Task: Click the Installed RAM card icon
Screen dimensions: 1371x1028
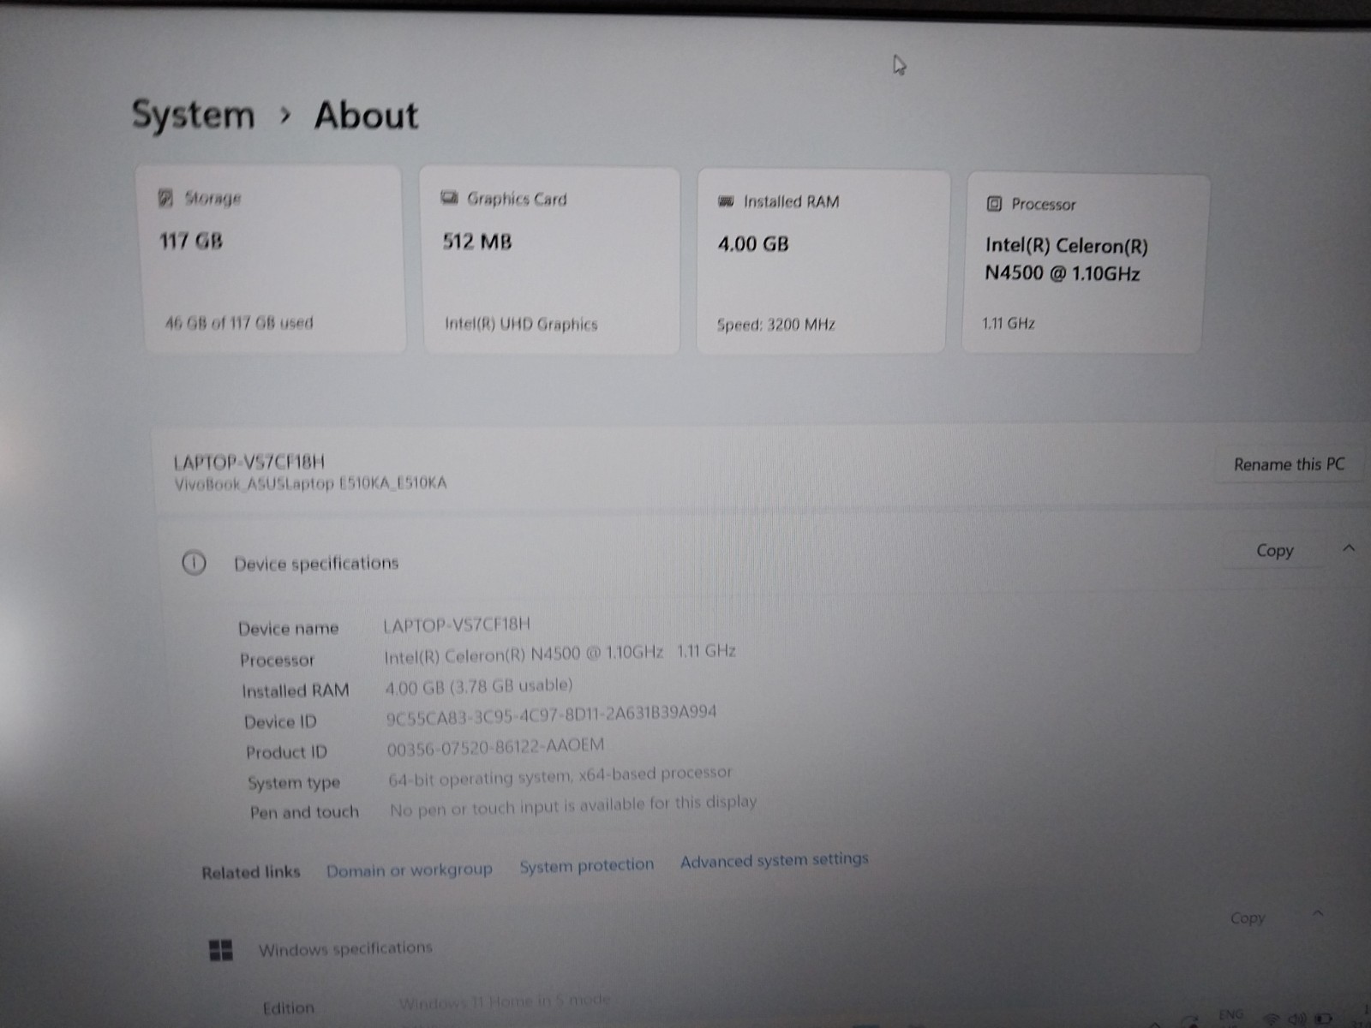Action: (726, 201)
